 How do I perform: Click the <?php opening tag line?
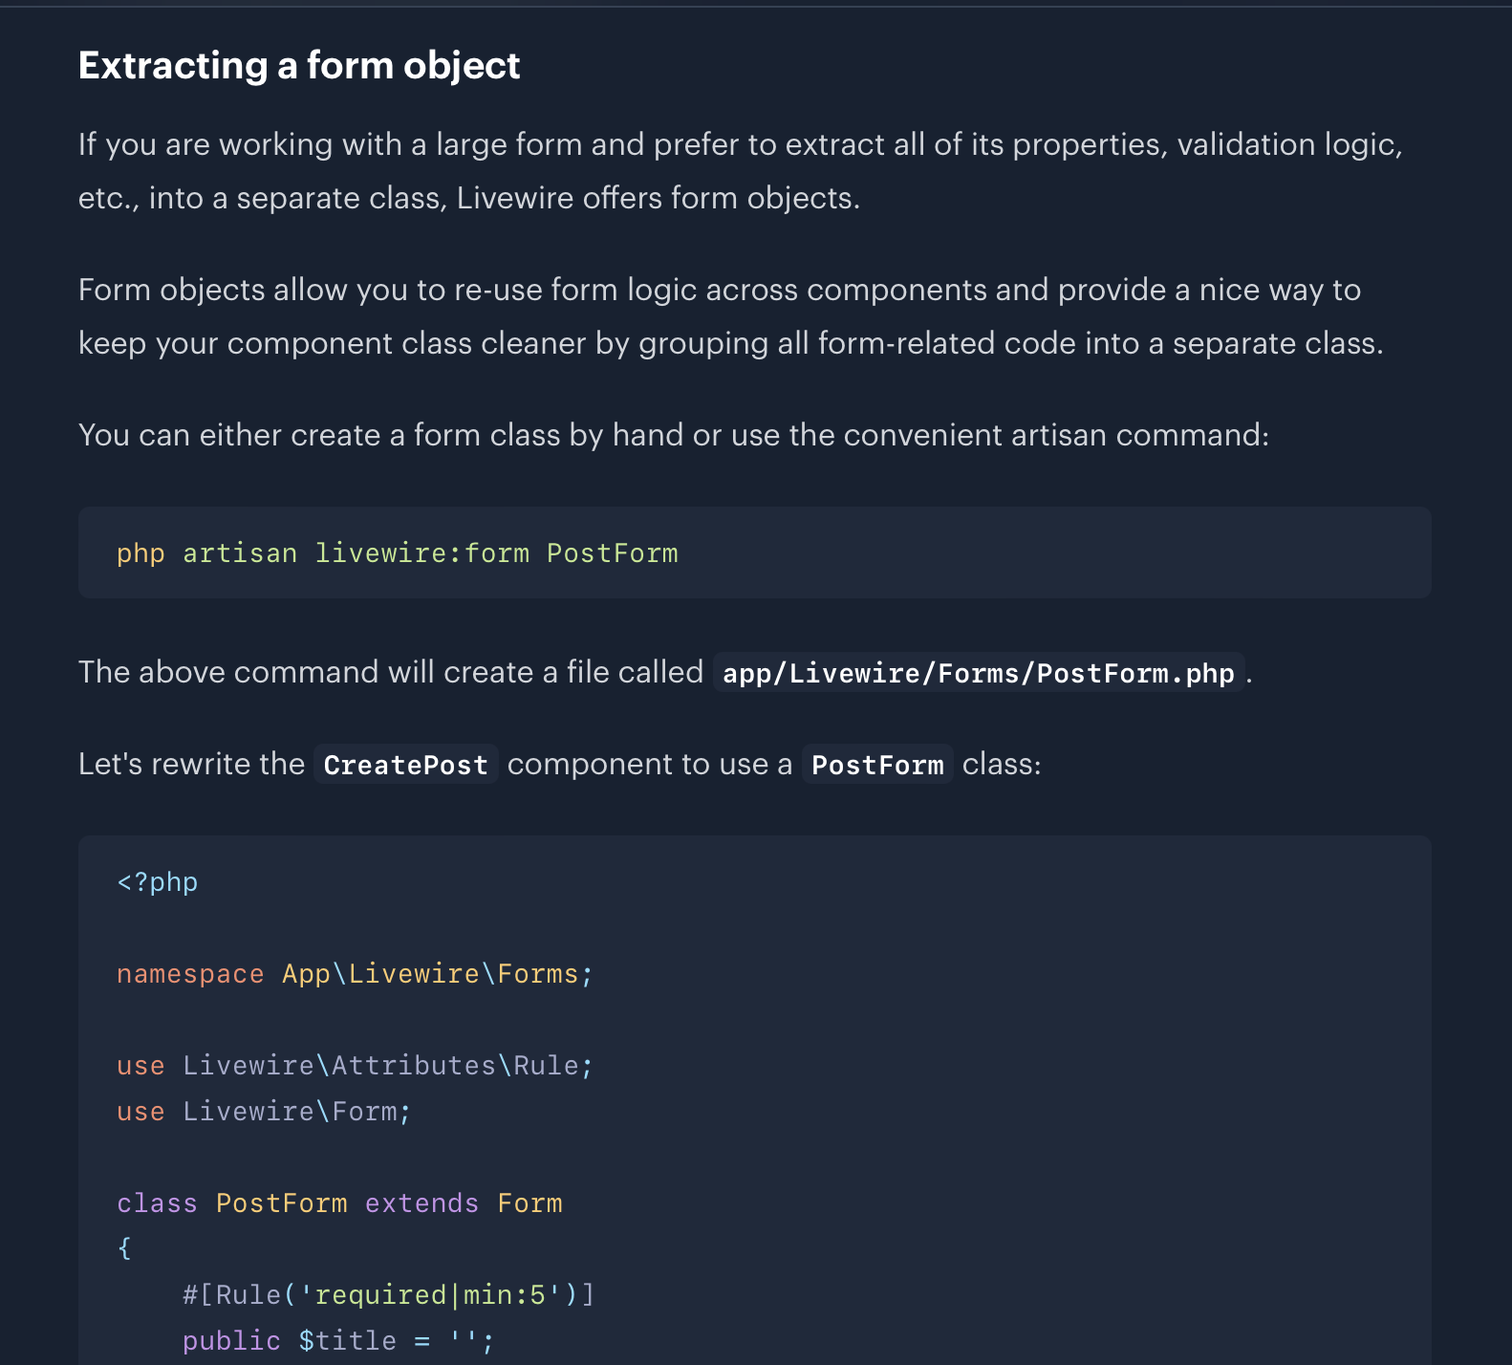(158, 882)
